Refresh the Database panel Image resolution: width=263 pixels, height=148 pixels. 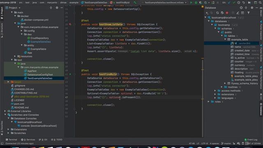[x=217, y=13]
